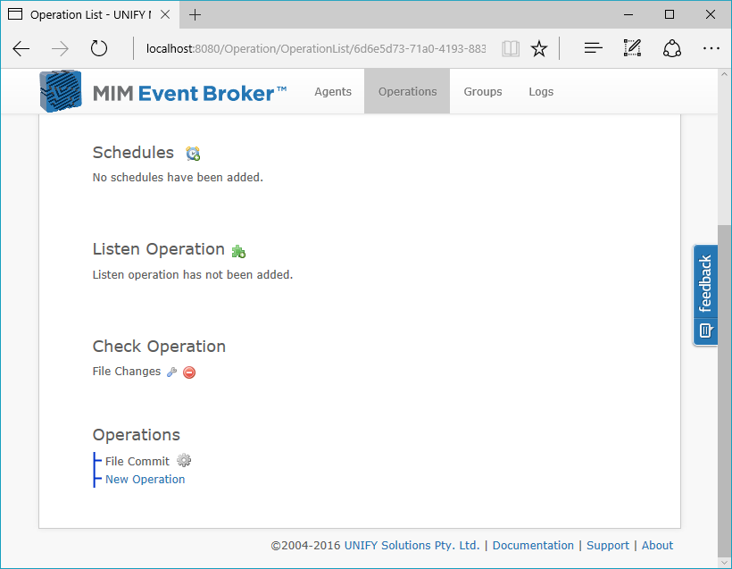The image size is (732, 569).
Task: Open the About page link
Action: 657,545
